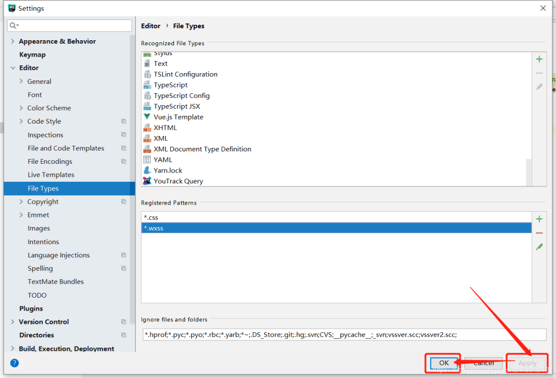Select TypeScript Config file type
556x378 pixels.
(x=182, y=96)
